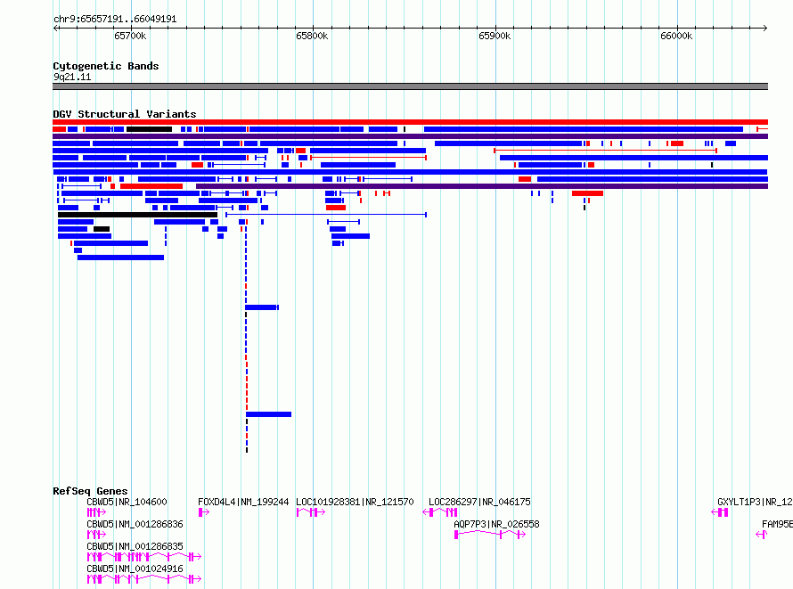Click the 9q21.11 band label
The image size is (793, 589).
(72, 77)
